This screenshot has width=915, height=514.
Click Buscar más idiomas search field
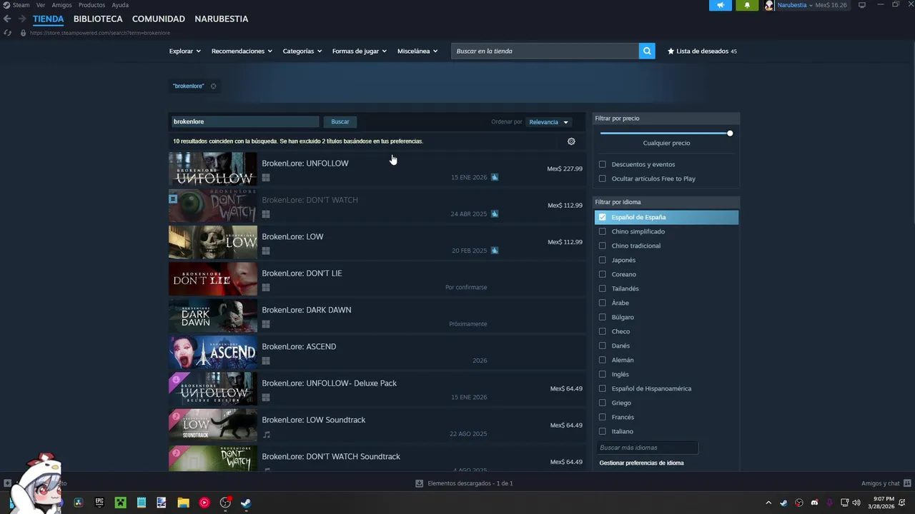(647, 448)
